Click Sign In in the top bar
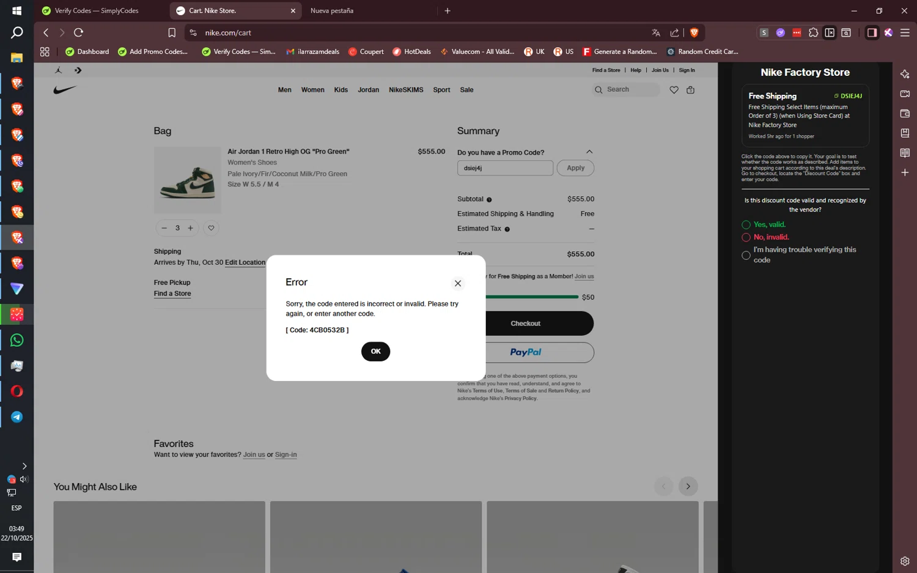The image size is (917, 573). tap(687, 70)
